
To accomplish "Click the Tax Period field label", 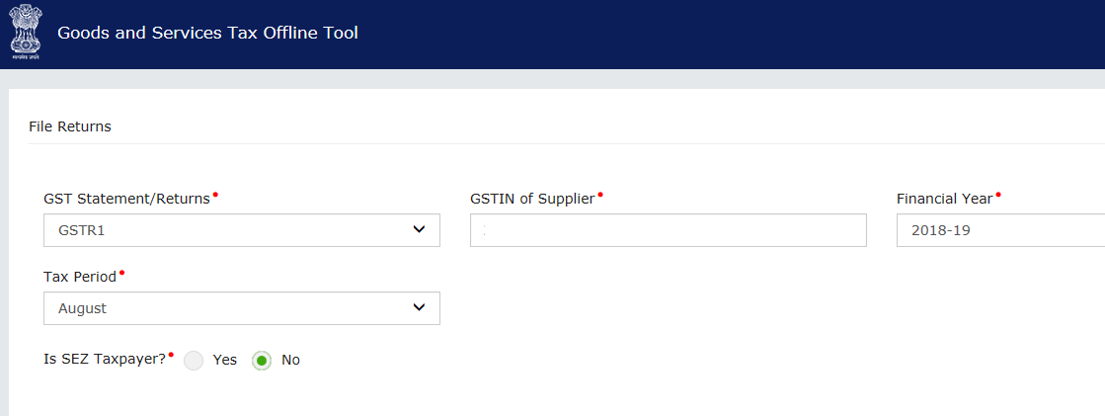I will 79,277.
